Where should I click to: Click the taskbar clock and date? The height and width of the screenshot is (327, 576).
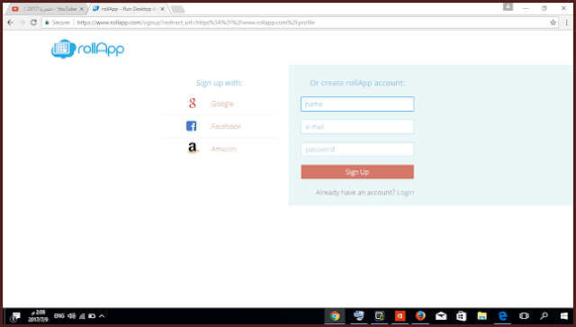tap(38, 316)
